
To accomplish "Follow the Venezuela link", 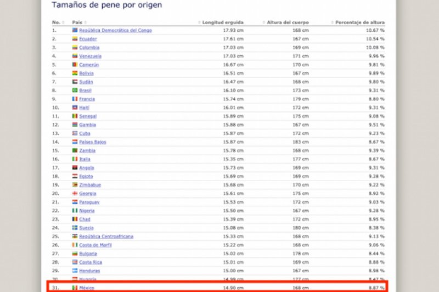I will click(x=90, y=56).
